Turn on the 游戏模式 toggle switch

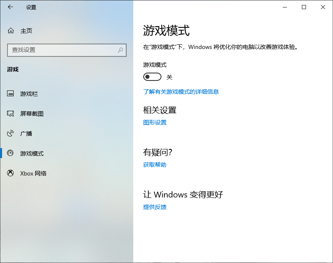[x=152, y=77]
